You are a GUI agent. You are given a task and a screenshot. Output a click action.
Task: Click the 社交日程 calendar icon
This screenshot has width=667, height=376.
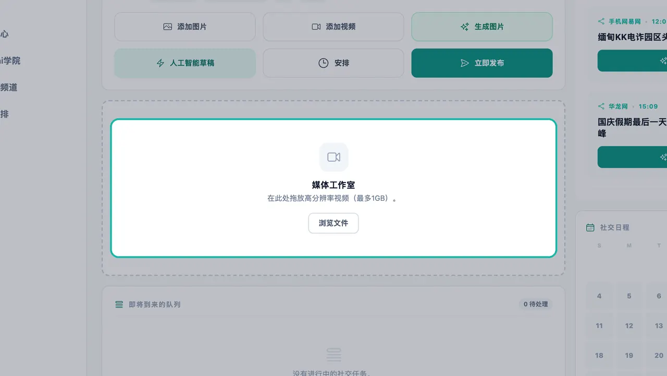click(x=590, y=227)
